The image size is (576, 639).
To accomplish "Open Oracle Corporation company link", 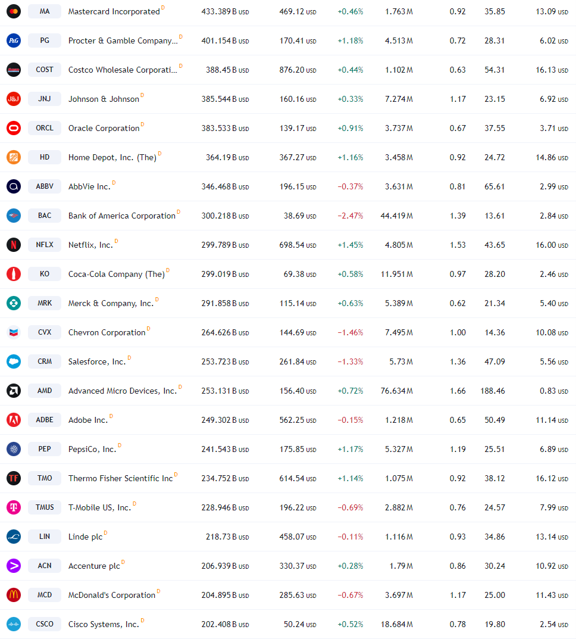I will pyautogui.click(x=104, y=128).
